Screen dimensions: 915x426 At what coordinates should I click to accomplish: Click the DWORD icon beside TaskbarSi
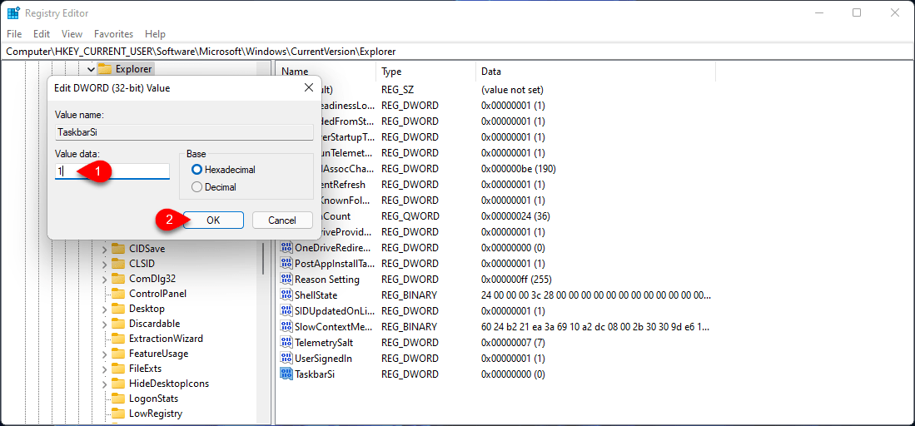286,374
